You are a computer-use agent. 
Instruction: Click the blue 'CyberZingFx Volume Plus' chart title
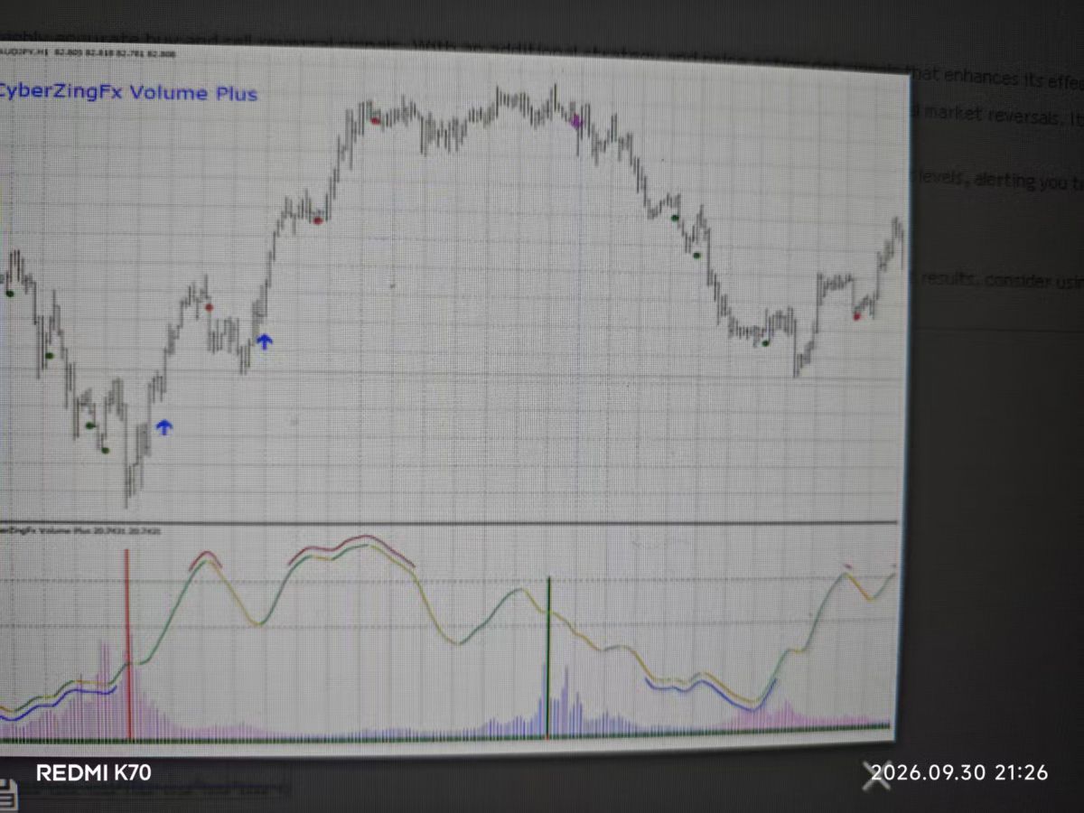click(x=127, y=92)
